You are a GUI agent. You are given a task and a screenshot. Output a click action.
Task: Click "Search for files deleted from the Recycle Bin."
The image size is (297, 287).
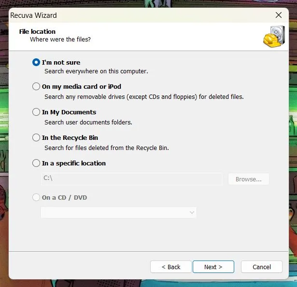click(x=107, y=148)
